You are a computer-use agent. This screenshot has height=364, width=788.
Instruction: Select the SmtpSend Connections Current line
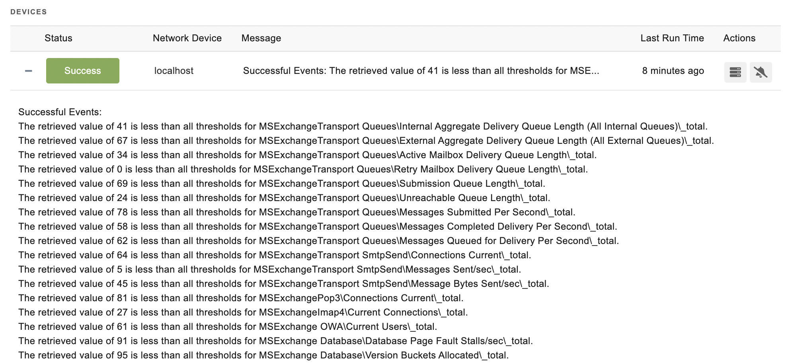point(275,255)
